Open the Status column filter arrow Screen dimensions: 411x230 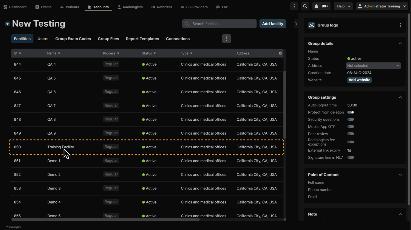[x=154, y=53]
